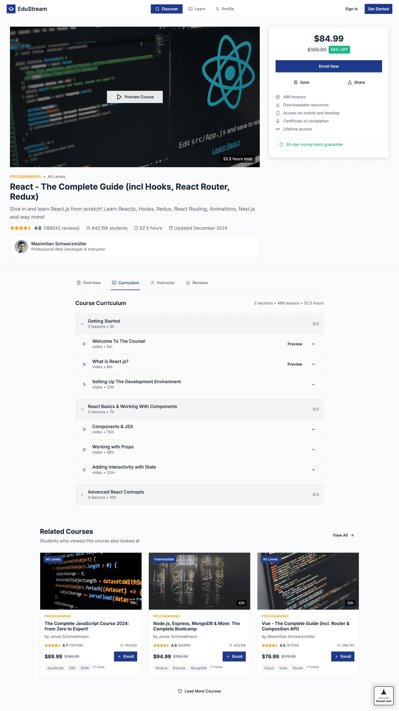Open the JavaScript Course 2024 thumbnail
This screenshot has width=399, height=711.
(91, 581)
